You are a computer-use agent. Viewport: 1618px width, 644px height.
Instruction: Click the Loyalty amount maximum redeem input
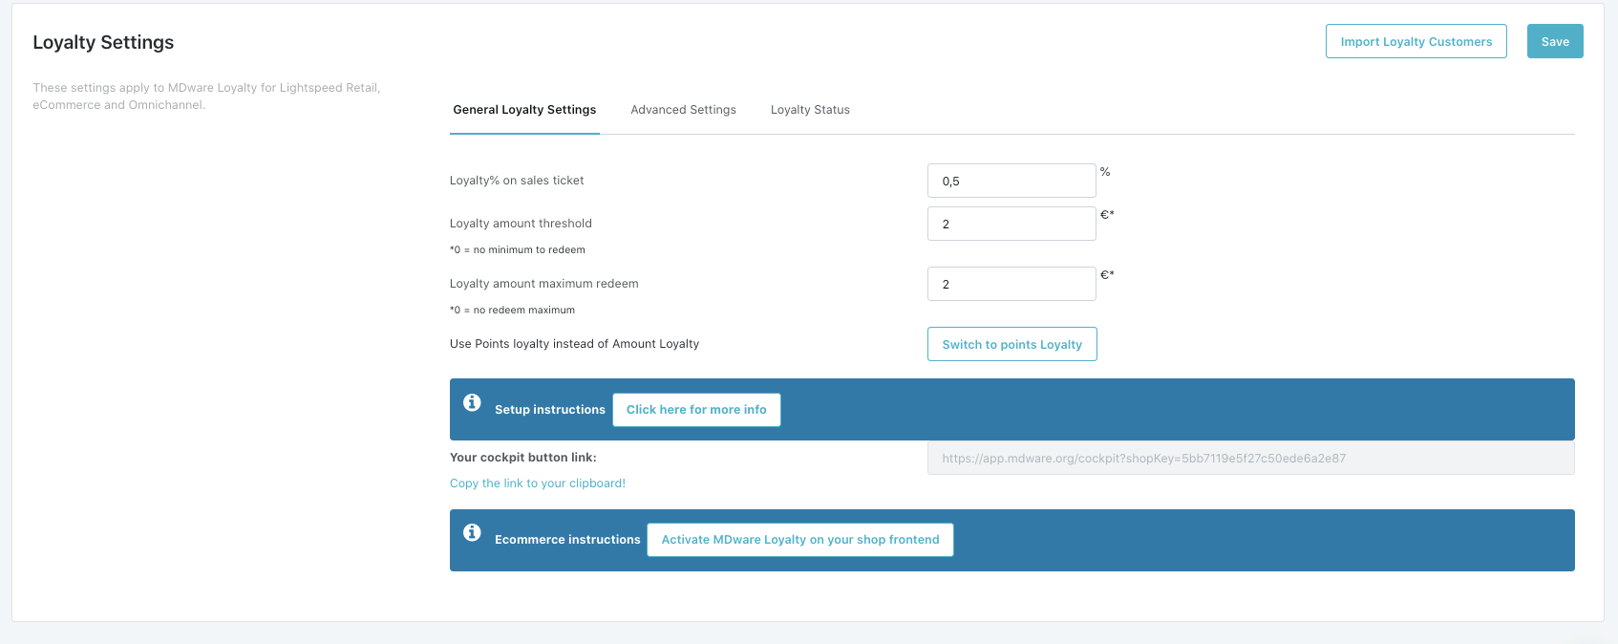tap(1011, 284)
